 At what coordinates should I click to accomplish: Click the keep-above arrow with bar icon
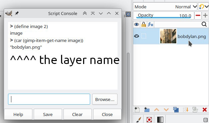click(93, 13)
